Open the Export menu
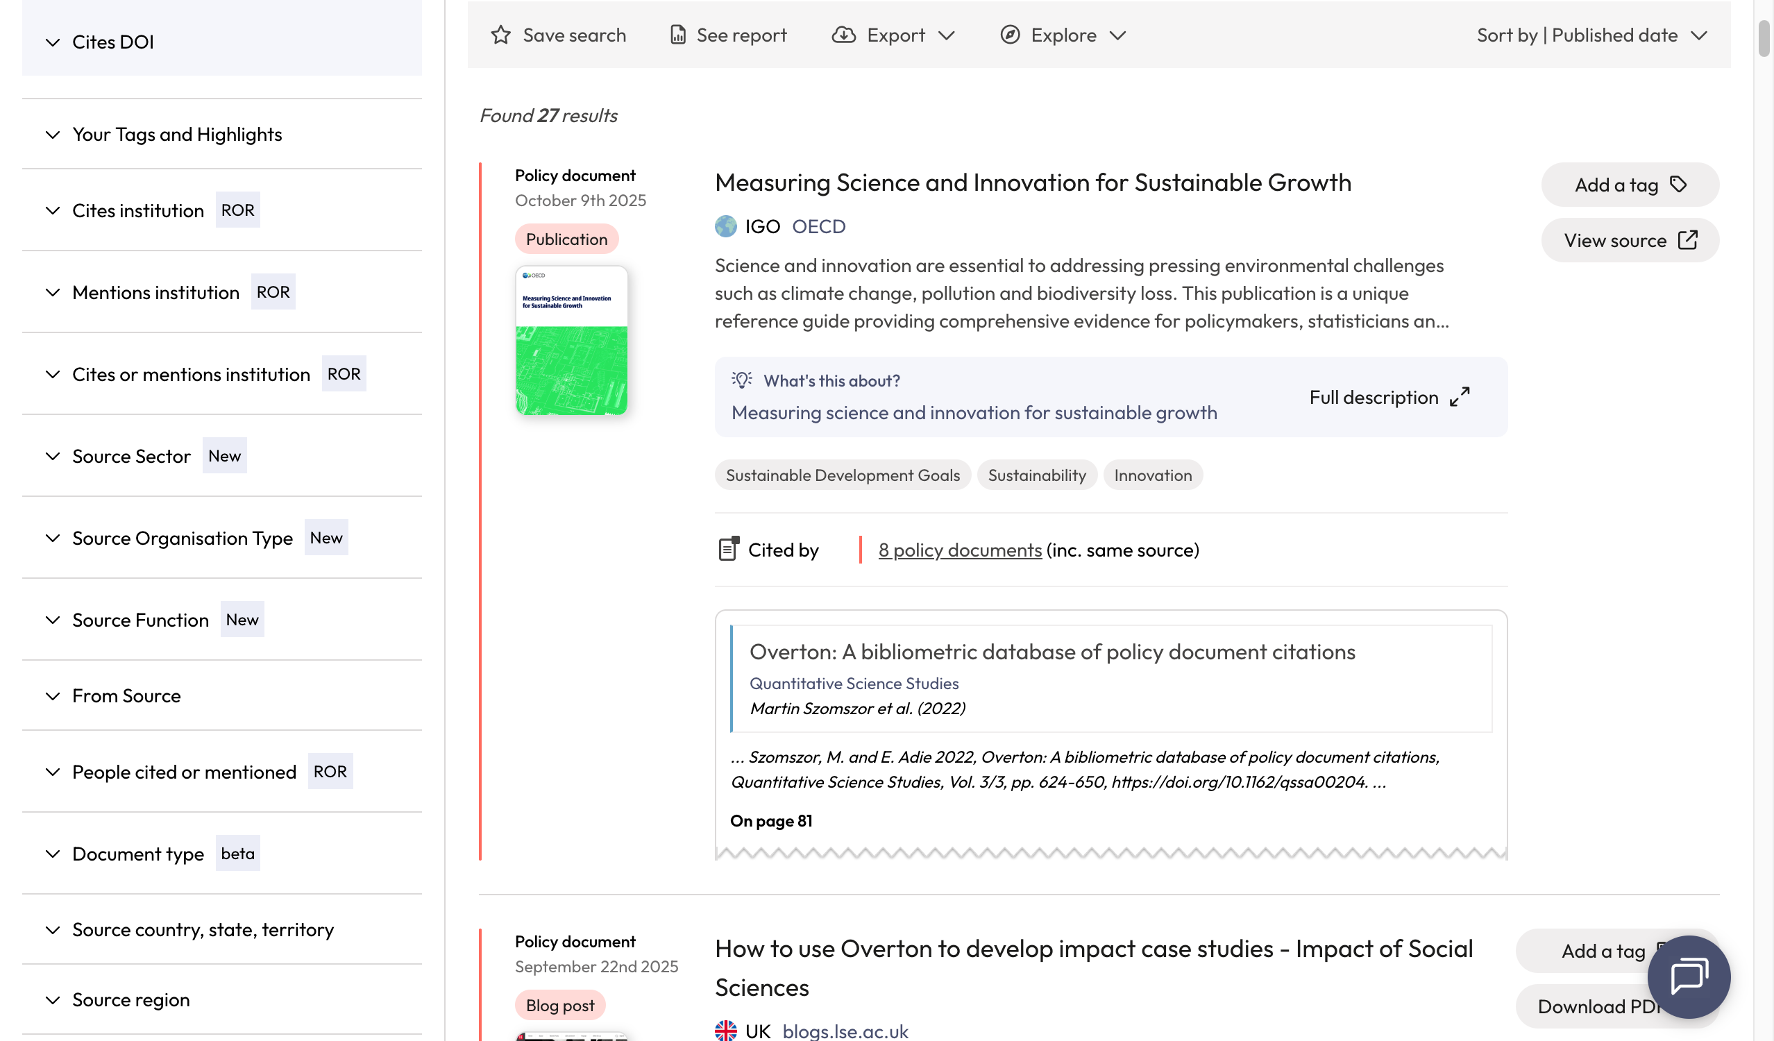This screenshot has width=1774, height=1041. click(894, 35)
